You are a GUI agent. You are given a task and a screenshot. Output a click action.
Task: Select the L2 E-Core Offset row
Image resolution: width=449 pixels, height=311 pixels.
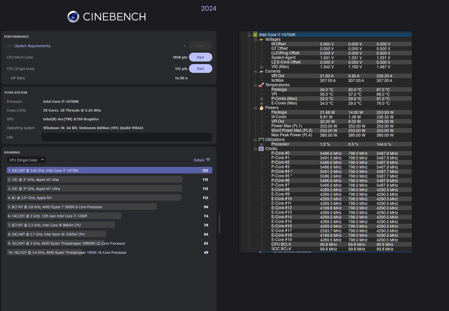341,62
